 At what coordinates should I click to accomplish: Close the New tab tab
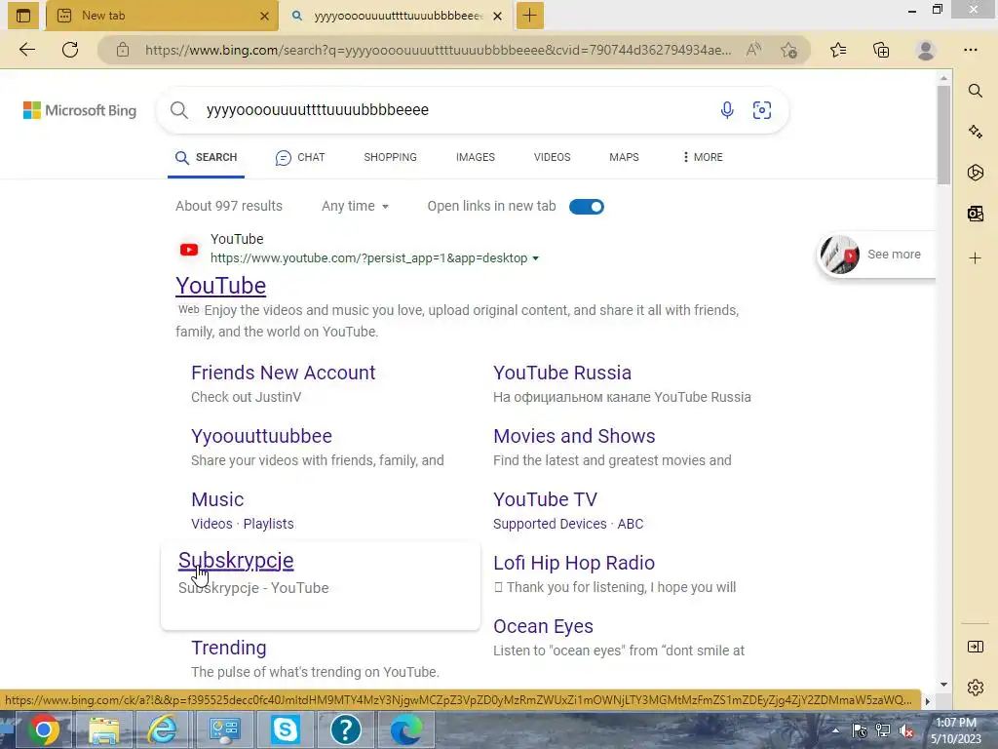[264, 16]
